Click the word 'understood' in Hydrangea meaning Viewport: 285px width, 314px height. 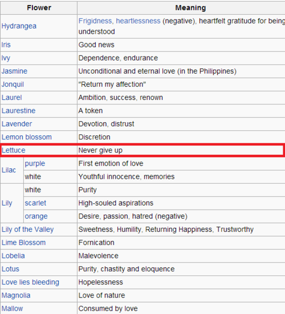[96, 31]
